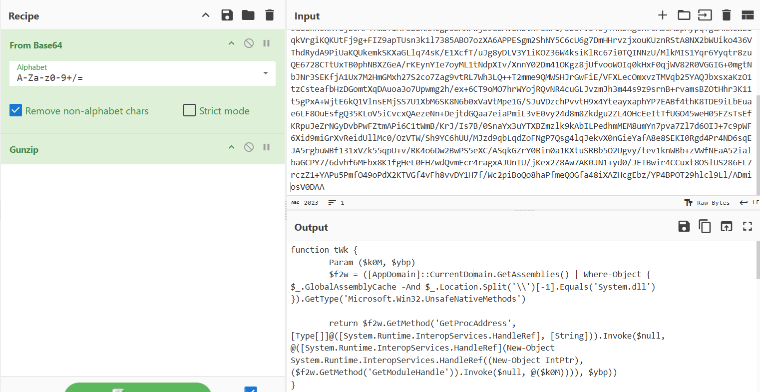
Task: Set a breakpoint on Gunzip
Action: tap(267, 147)
